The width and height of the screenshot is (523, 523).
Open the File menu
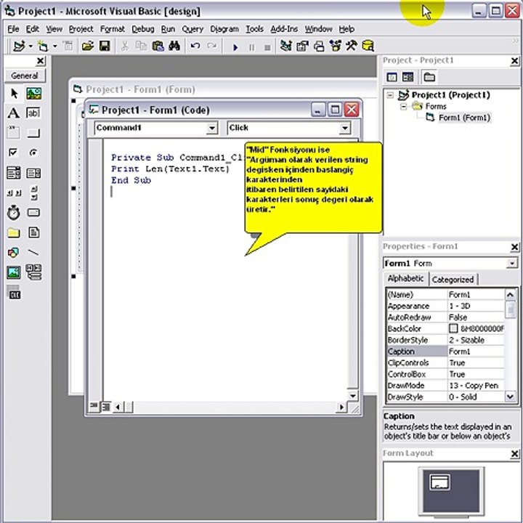click(13, 29)
